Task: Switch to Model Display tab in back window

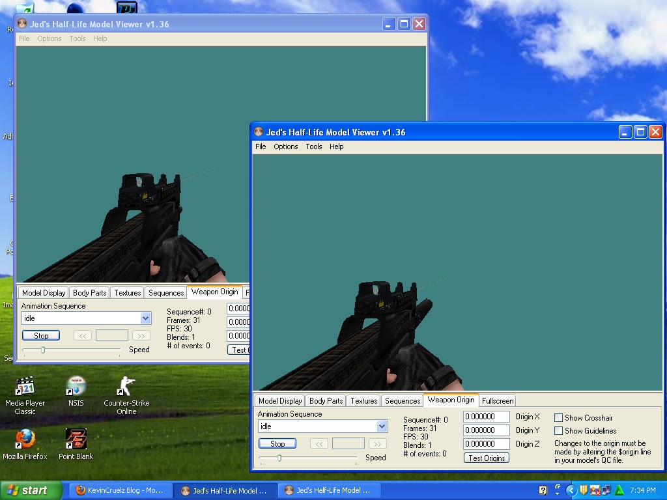Action: (44, 292)
